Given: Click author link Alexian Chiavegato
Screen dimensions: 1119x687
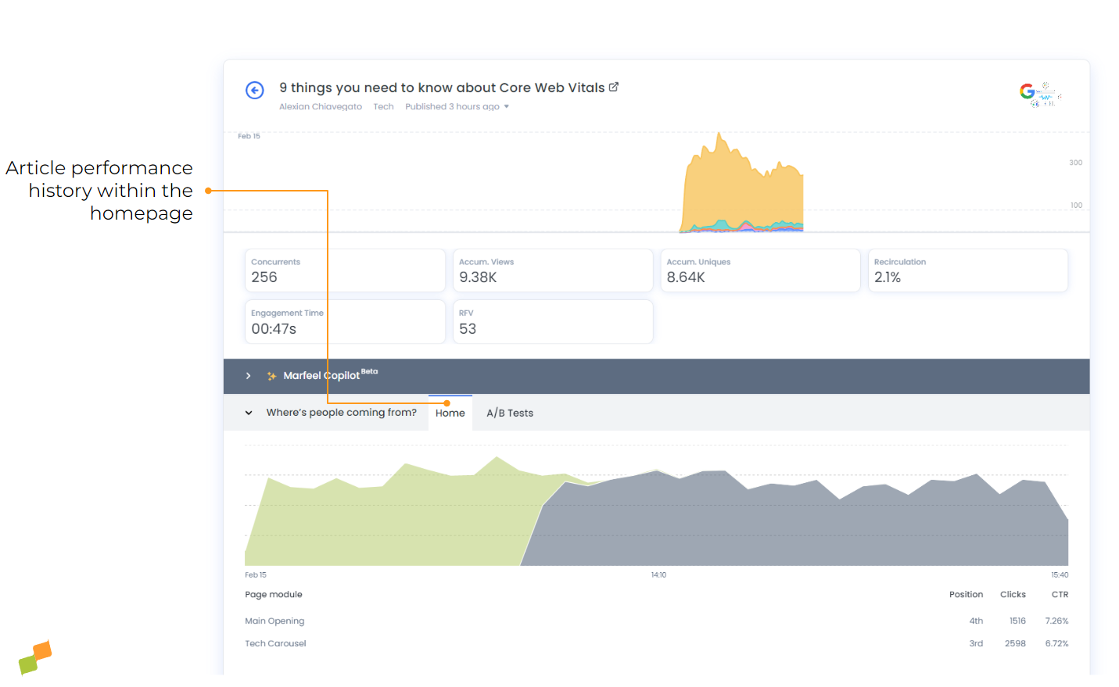Looking at the screenshot, I should pos(321,106).
